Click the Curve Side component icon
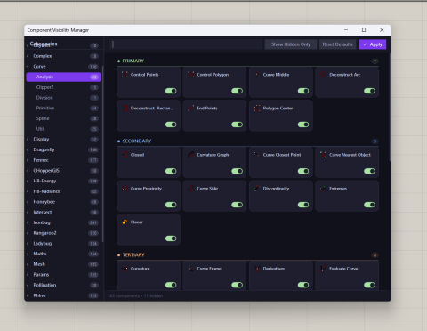Image resolution: width=427 pixels, height=331 pixels. 191,189
